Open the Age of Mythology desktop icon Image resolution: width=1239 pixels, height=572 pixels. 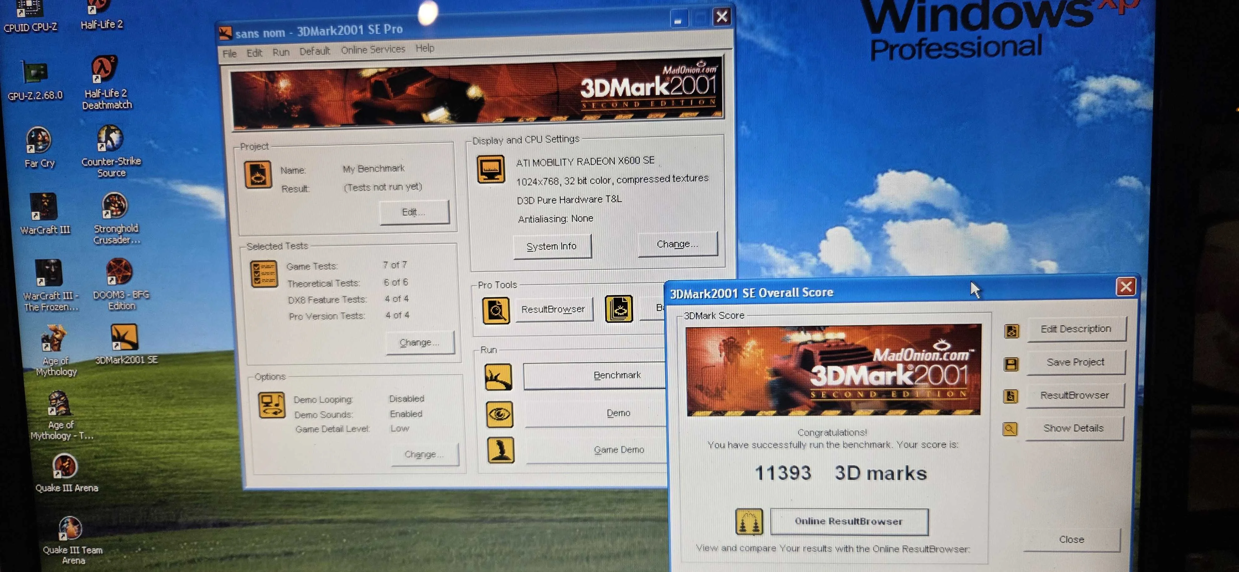click(55, 350)
